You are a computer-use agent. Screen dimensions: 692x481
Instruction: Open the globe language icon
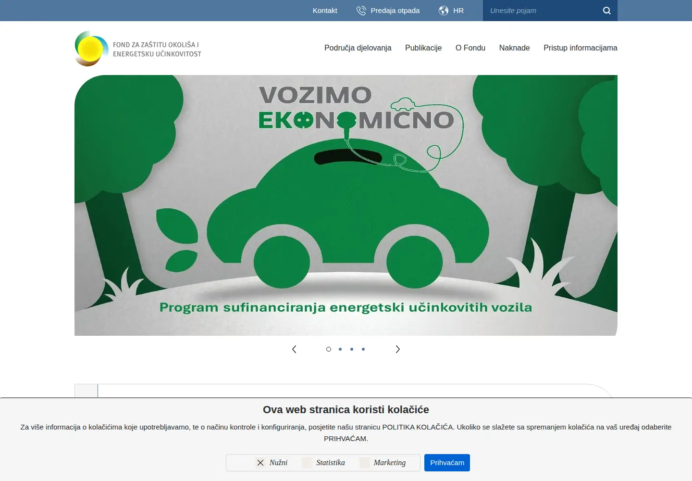click(x=444, y=11)
